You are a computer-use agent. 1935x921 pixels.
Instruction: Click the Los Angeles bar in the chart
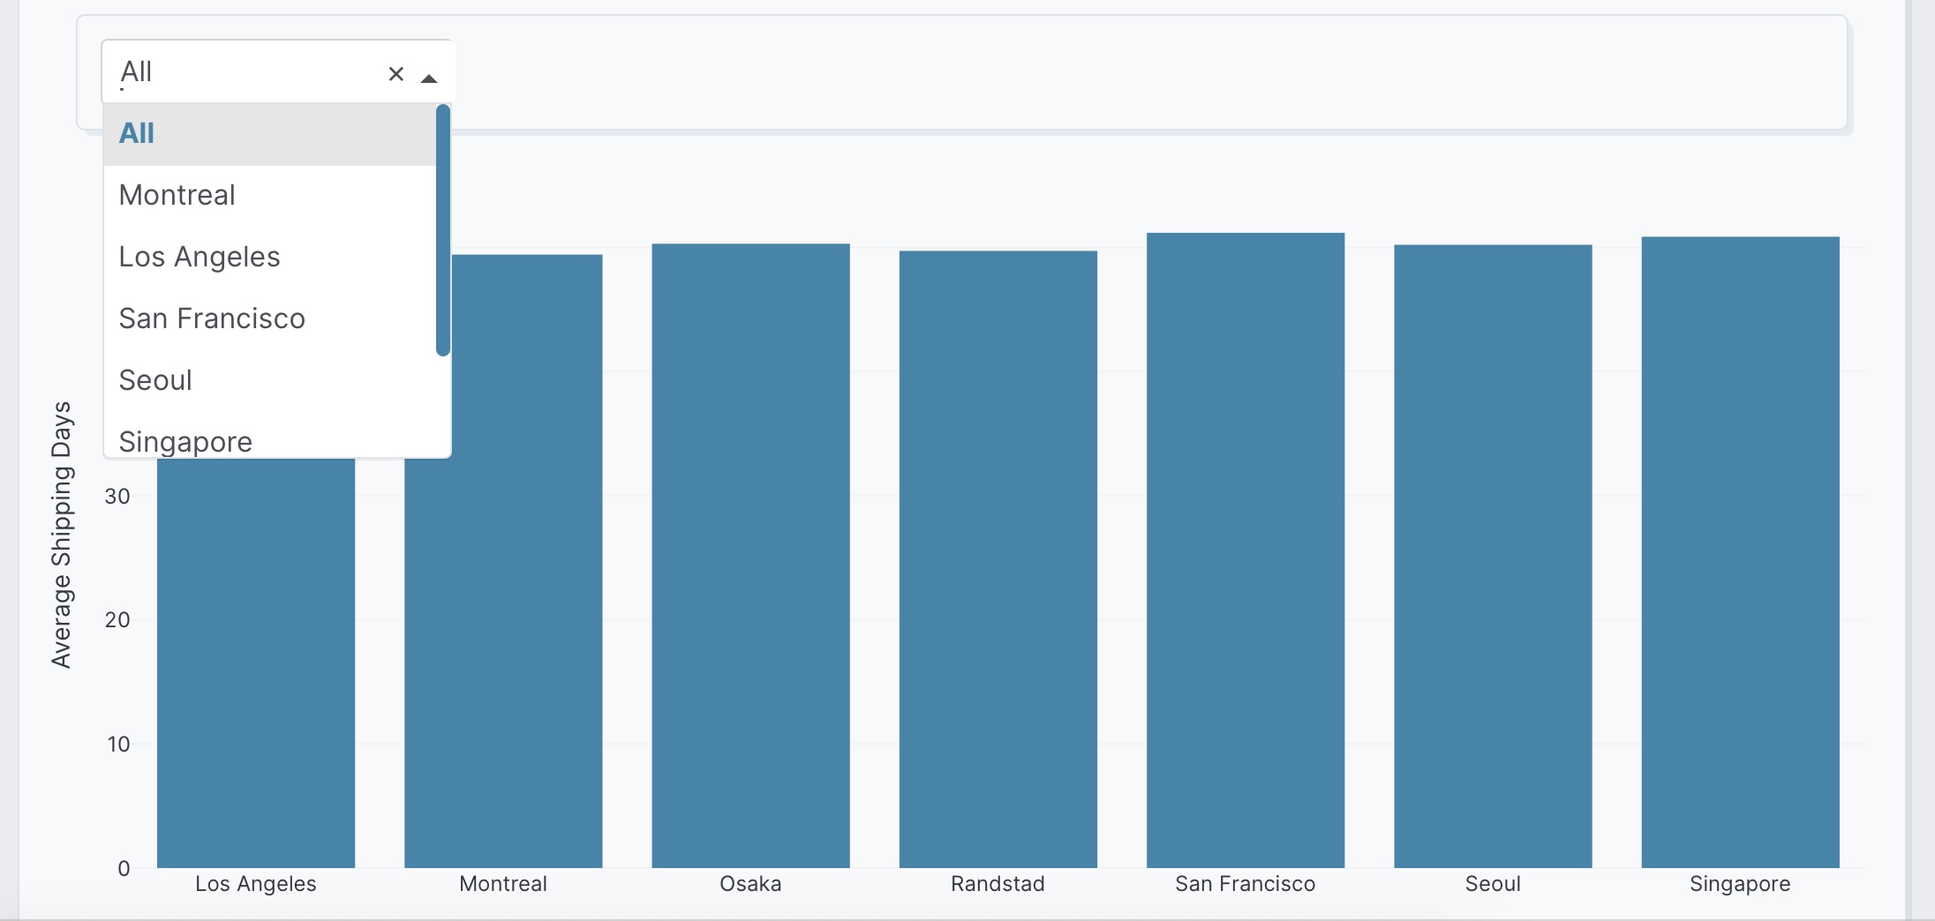(256, 662)
